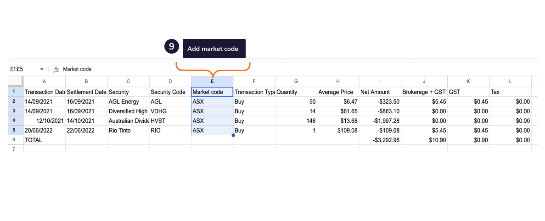Select the -$3,292.96 net amount total
The width and height of the screenshot is (545, 221).
click(x=380, y=140)
